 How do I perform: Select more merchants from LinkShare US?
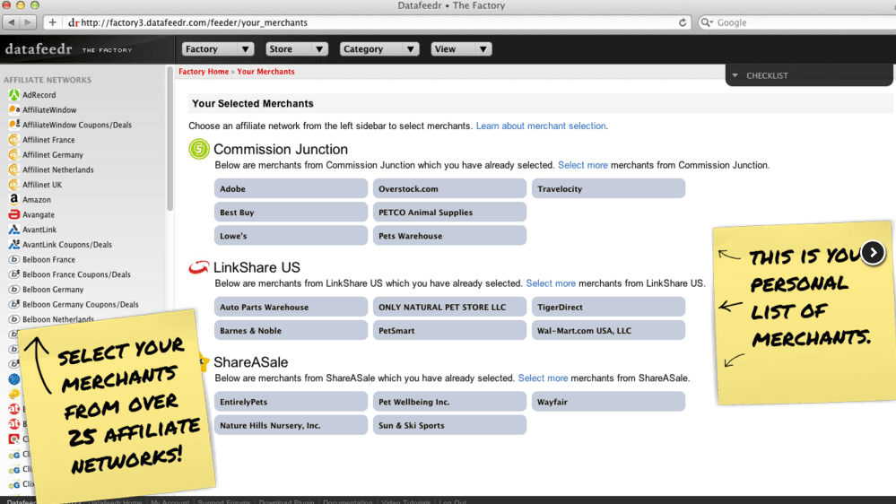tap(551, 283)
